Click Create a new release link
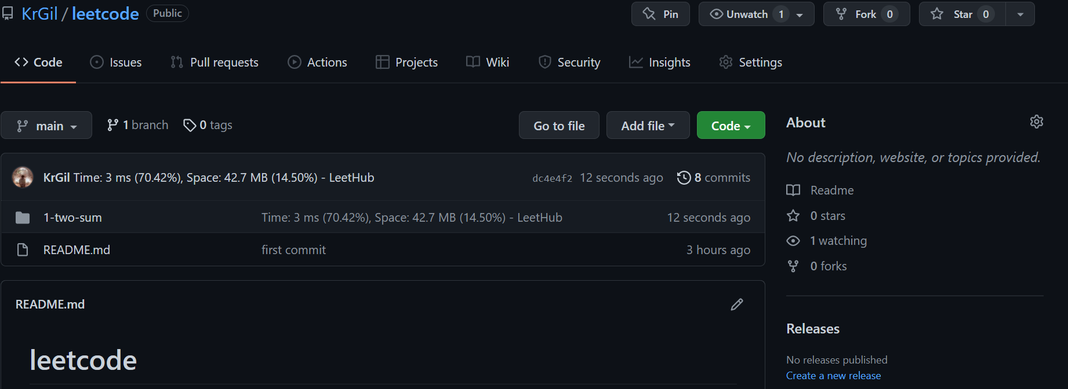 (x=833, y=376)
